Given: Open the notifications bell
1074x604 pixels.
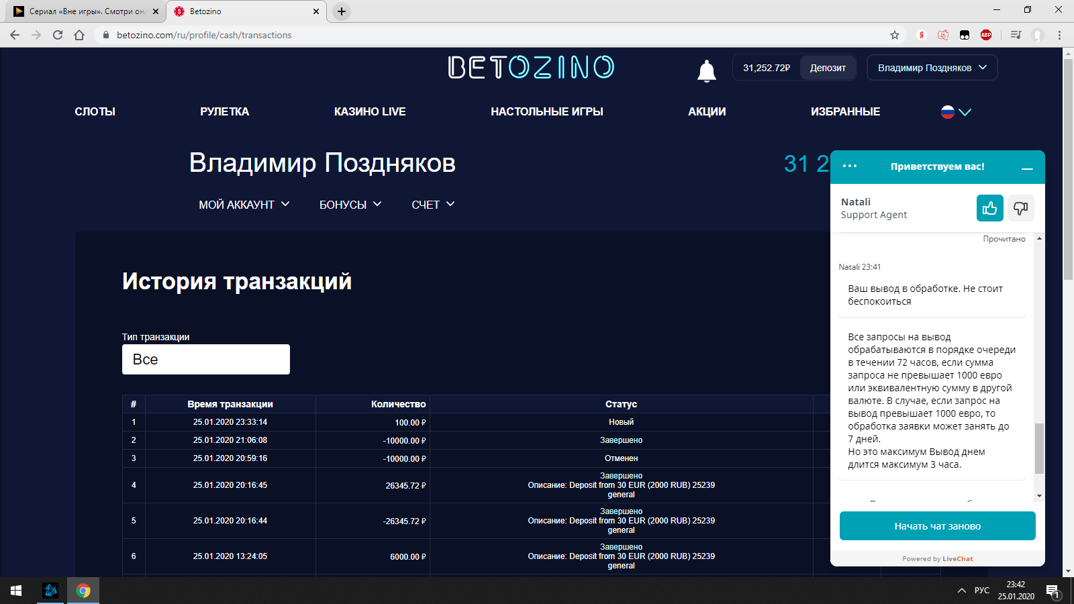Looking at the screenshot, I should click(x=706, y=70).
